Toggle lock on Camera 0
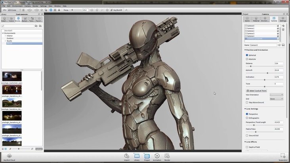The image size is (290, 163). tap(278, 26)
